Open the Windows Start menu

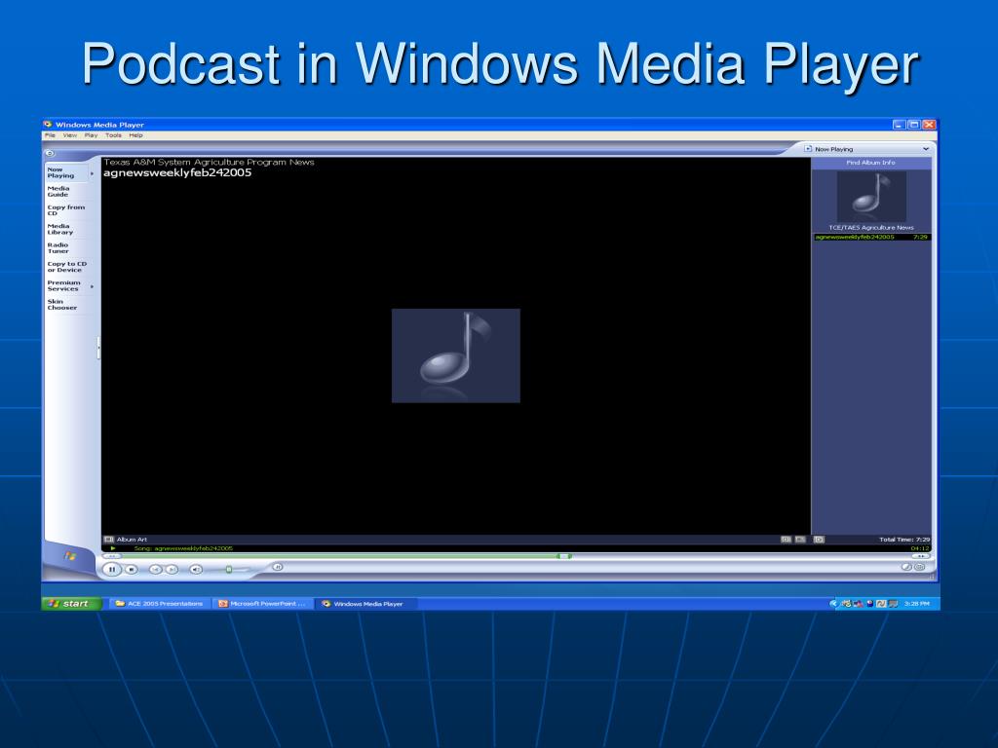72,604
